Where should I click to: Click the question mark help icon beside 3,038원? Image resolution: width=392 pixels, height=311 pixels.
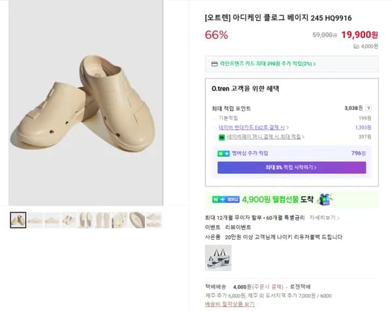point(368,108)
